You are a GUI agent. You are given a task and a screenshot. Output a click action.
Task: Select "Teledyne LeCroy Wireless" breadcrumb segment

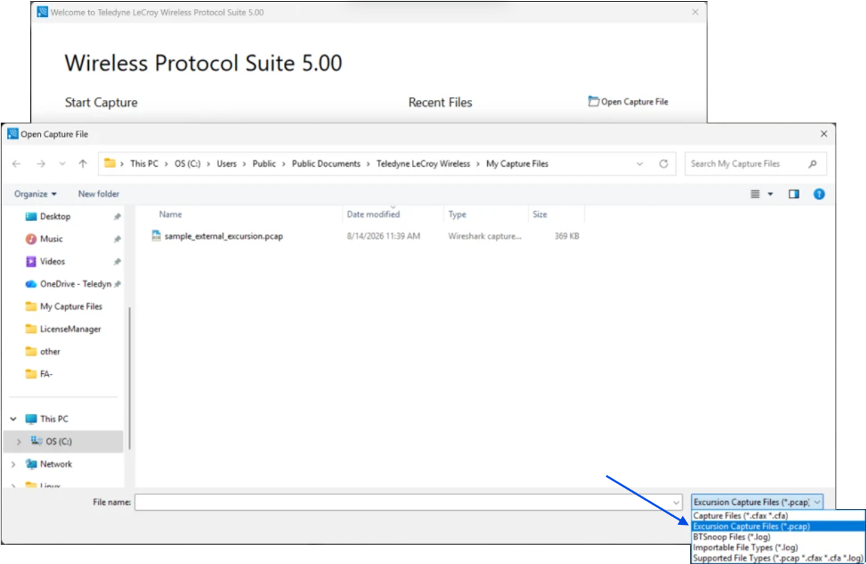tap(423, 164)
